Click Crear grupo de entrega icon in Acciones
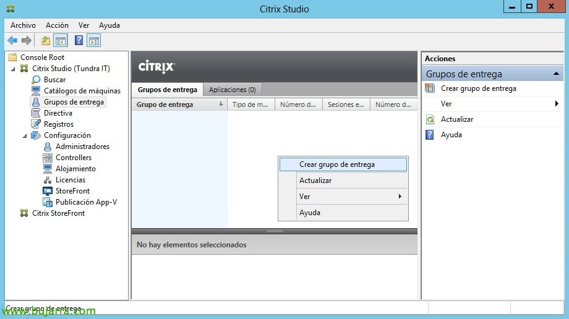 (x=430, y=88)
